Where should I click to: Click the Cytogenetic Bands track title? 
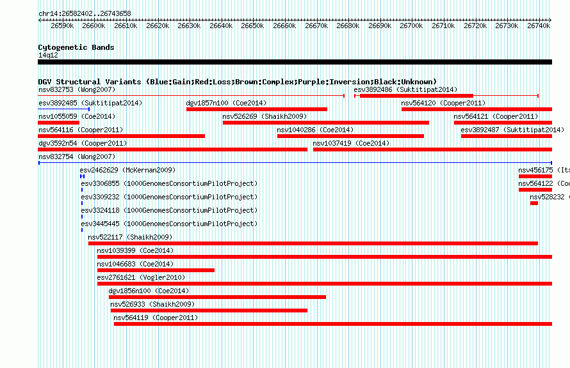(76, 47)
